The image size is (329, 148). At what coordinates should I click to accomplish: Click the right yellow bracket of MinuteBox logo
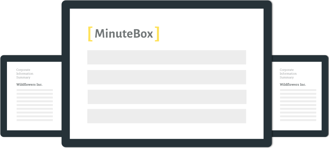(157, 34)
